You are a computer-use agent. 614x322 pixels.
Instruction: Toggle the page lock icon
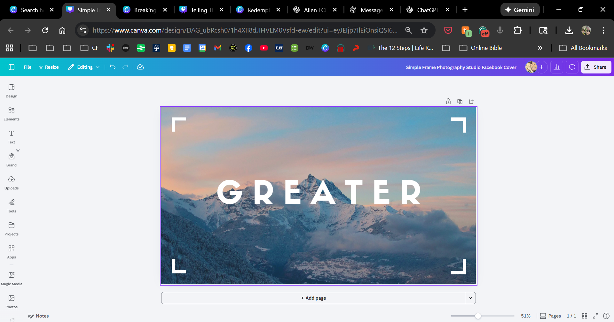[448, 102]
